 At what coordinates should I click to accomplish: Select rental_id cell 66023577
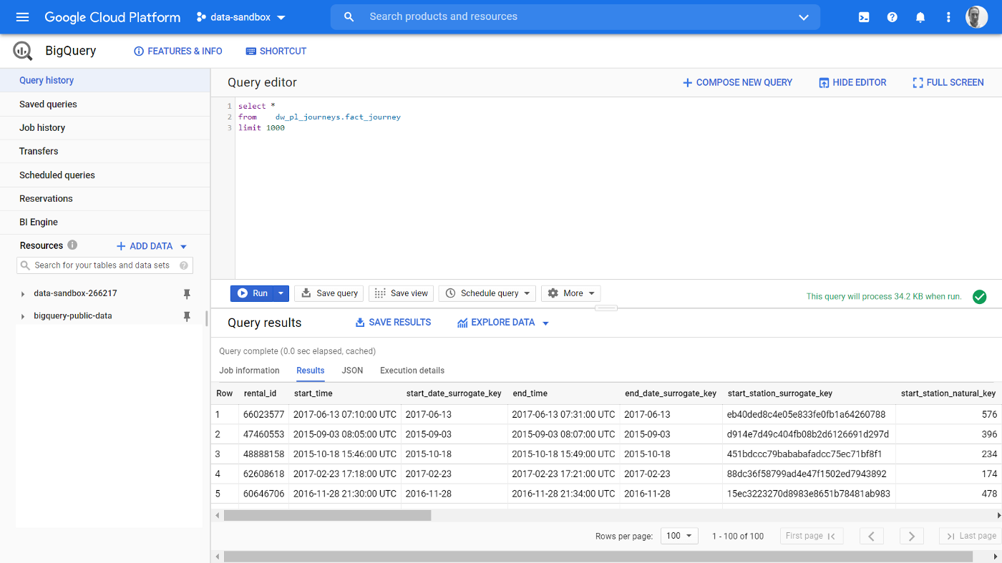point(264,415)
